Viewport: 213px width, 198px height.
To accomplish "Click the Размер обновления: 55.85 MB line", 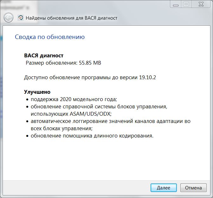I will (x=63, y=63).
